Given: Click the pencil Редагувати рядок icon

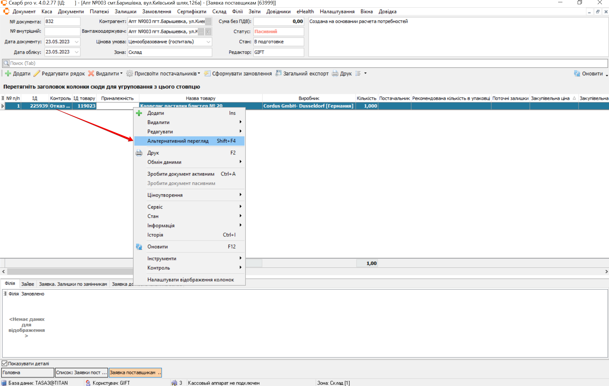Looking at the screenshot, I should point(37,74).
